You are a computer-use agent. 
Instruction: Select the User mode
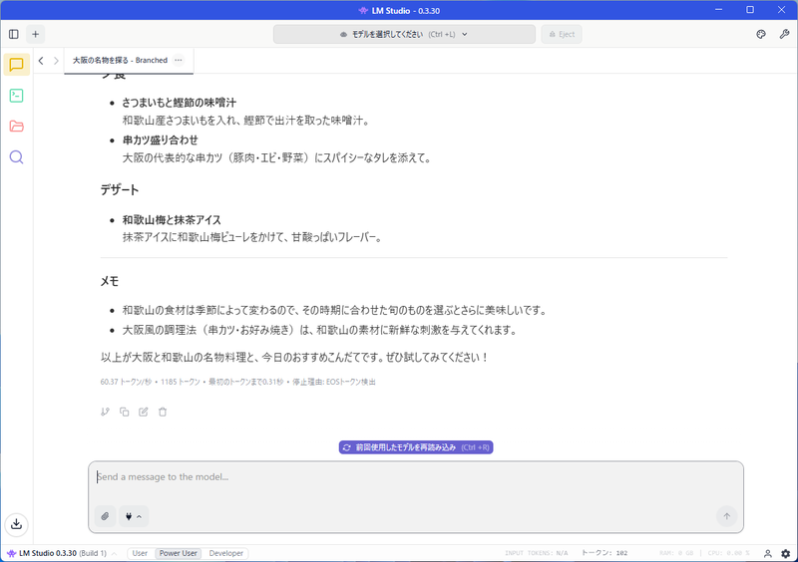(140, 553)
